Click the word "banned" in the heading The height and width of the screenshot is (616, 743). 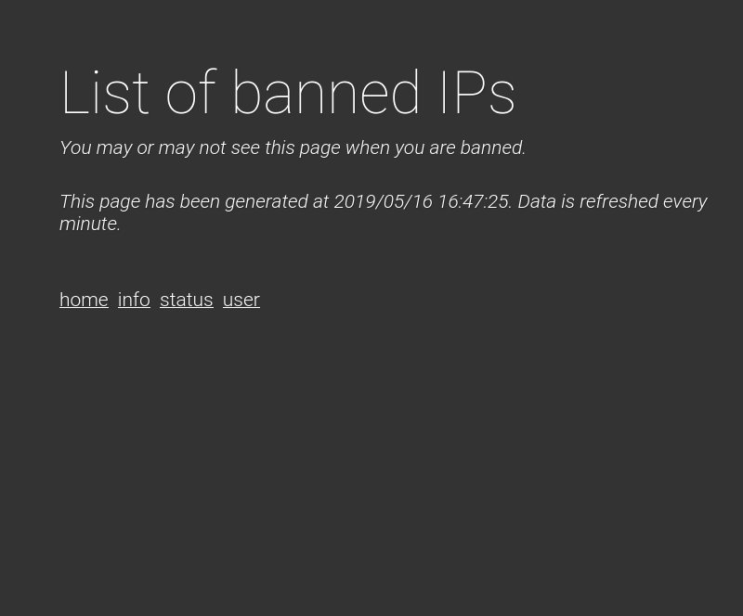(x=326, y=93)
